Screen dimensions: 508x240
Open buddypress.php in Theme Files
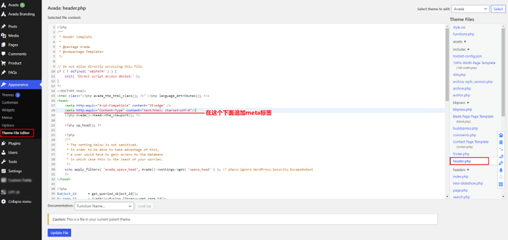pyautogui.click(x=465, y=128)
